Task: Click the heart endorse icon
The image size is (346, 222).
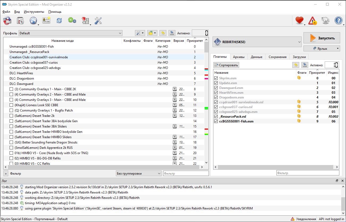Action: tap(299, 20)
